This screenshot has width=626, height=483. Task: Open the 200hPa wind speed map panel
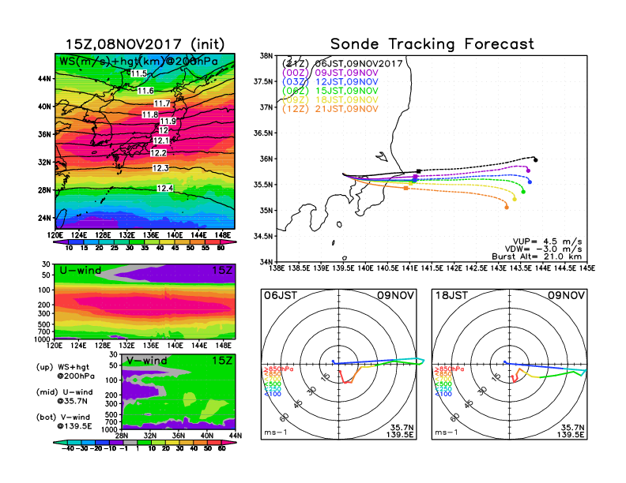tap(145, 141)
